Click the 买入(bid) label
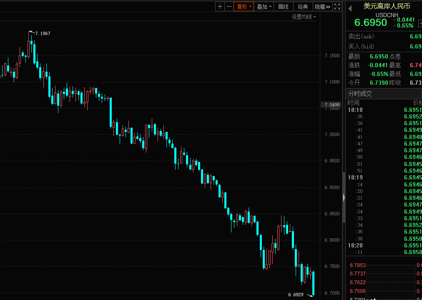Viewport: 422px width, 300px height. tap(361, 46)
